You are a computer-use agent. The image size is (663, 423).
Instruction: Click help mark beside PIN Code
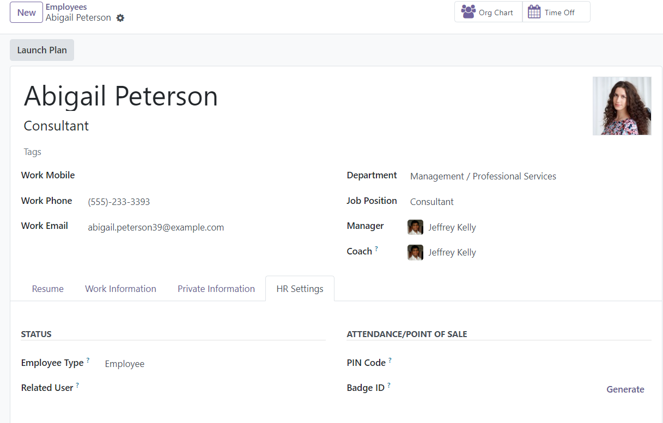[x=390, y=360]
